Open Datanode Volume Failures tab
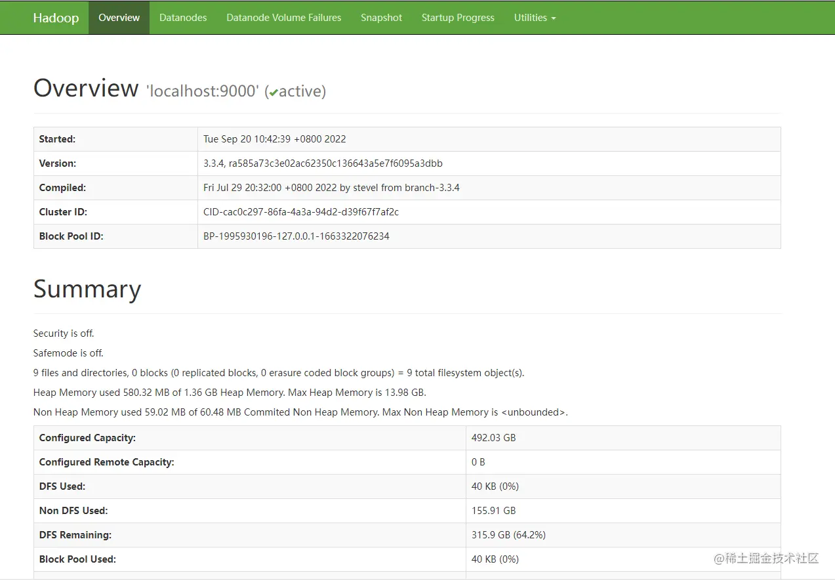 (284, 18)
